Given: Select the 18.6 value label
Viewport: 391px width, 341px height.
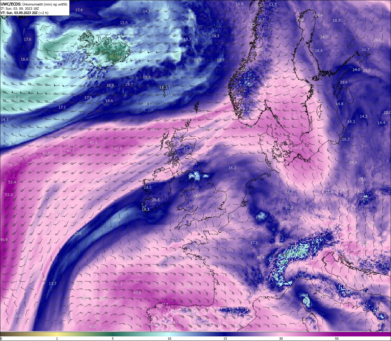Looking at the screenshot, I should click(109, 101).
